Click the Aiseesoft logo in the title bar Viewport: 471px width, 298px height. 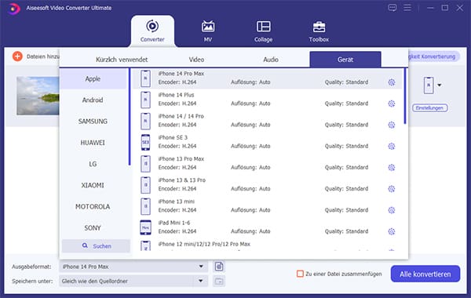click(x=13, y=9)
